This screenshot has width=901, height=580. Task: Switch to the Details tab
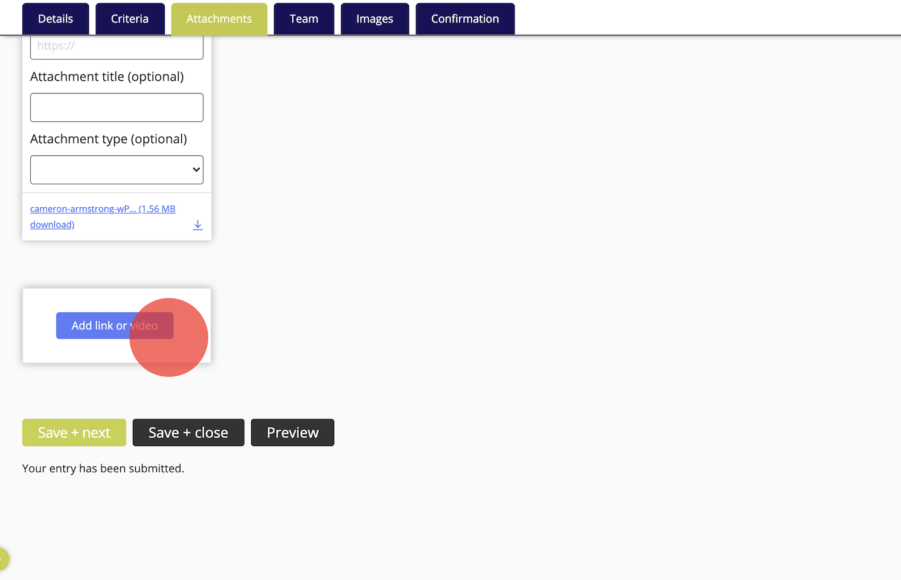pyautogui.click(x=55, y=18)
